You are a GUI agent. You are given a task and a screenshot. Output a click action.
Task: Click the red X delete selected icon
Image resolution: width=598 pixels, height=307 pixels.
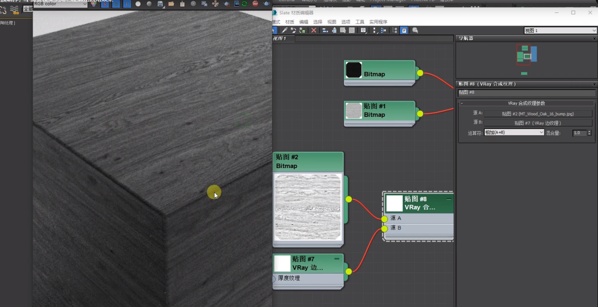click(314, 30)
